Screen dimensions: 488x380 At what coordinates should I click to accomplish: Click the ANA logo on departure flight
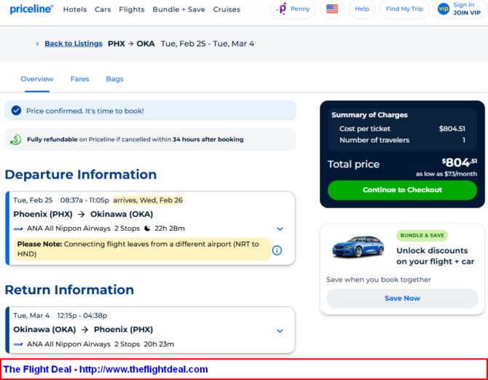18,229
